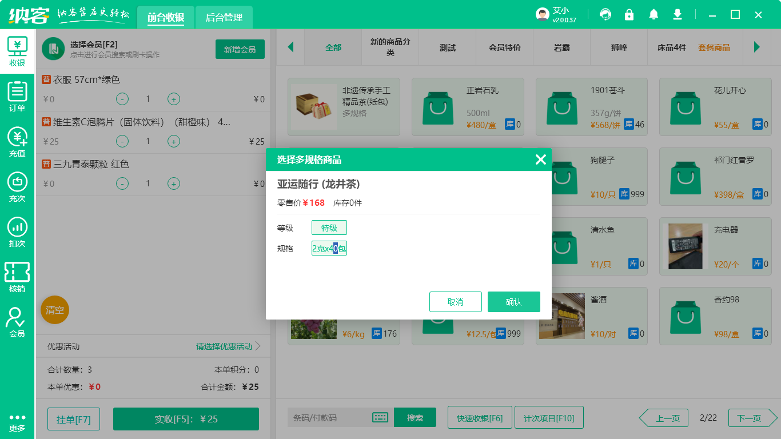Open the 充次 sidebar function

click(17, 186)
